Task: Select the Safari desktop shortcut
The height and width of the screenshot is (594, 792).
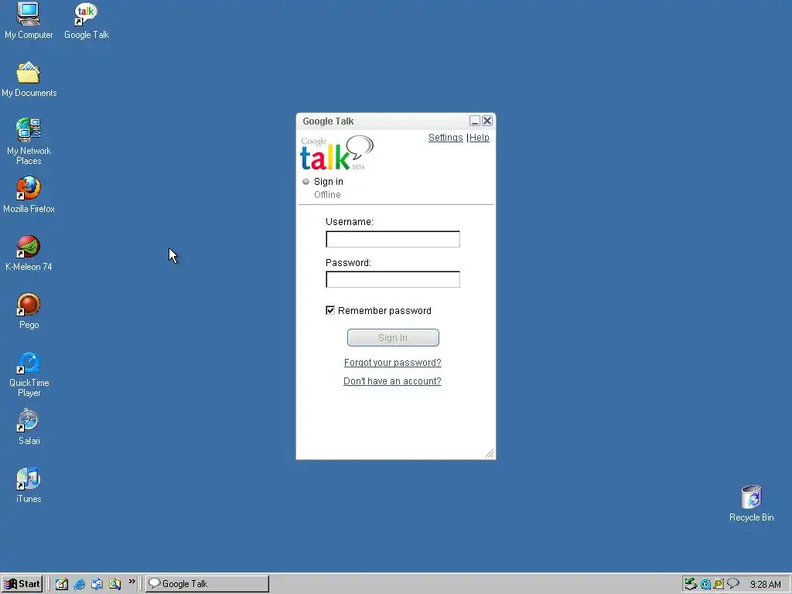Action: tap(29, 427)
